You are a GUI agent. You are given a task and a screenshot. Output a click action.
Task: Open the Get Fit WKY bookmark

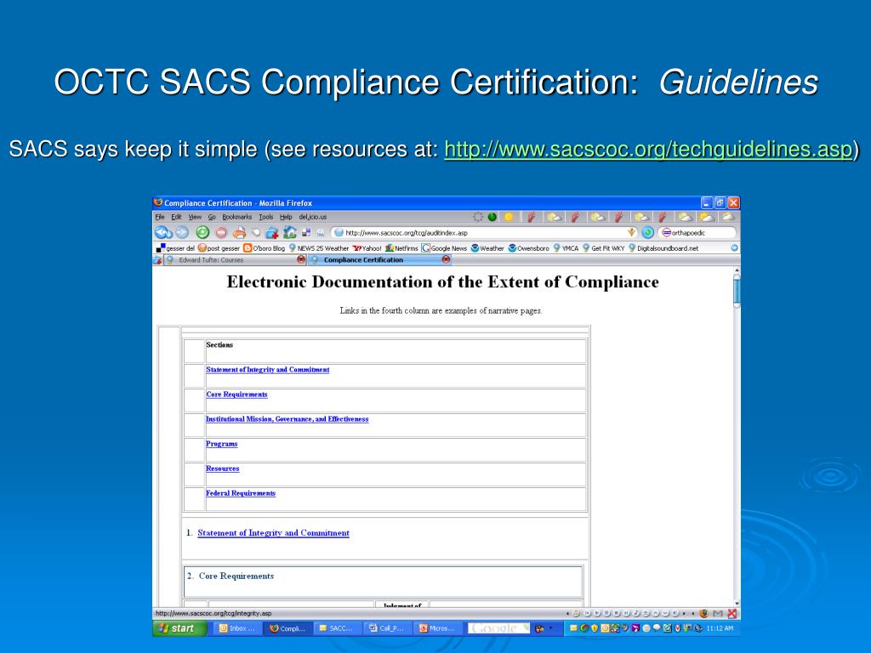coord(603,248)
